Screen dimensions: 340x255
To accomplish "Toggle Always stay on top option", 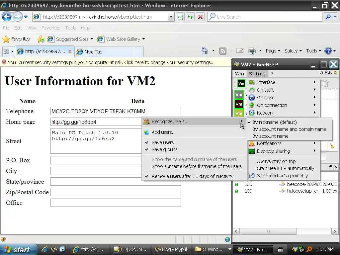I will coord(283,161).
